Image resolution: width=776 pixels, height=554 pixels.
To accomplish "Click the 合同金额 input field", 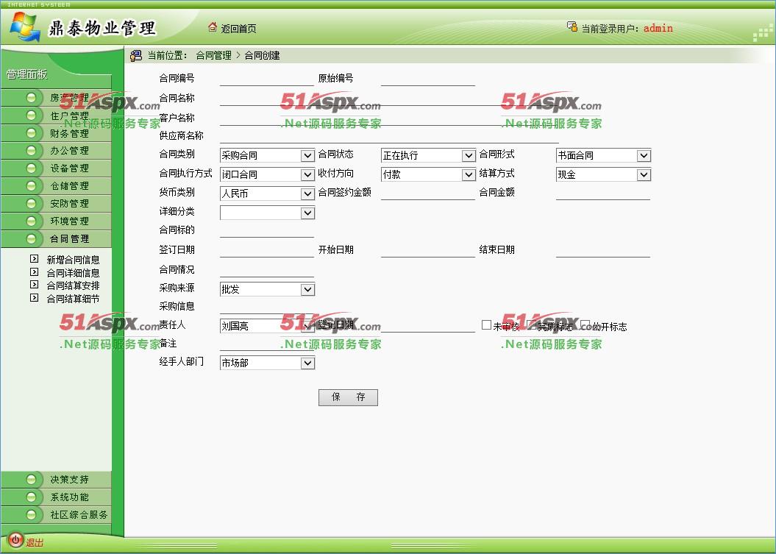I will pos(603,193).
